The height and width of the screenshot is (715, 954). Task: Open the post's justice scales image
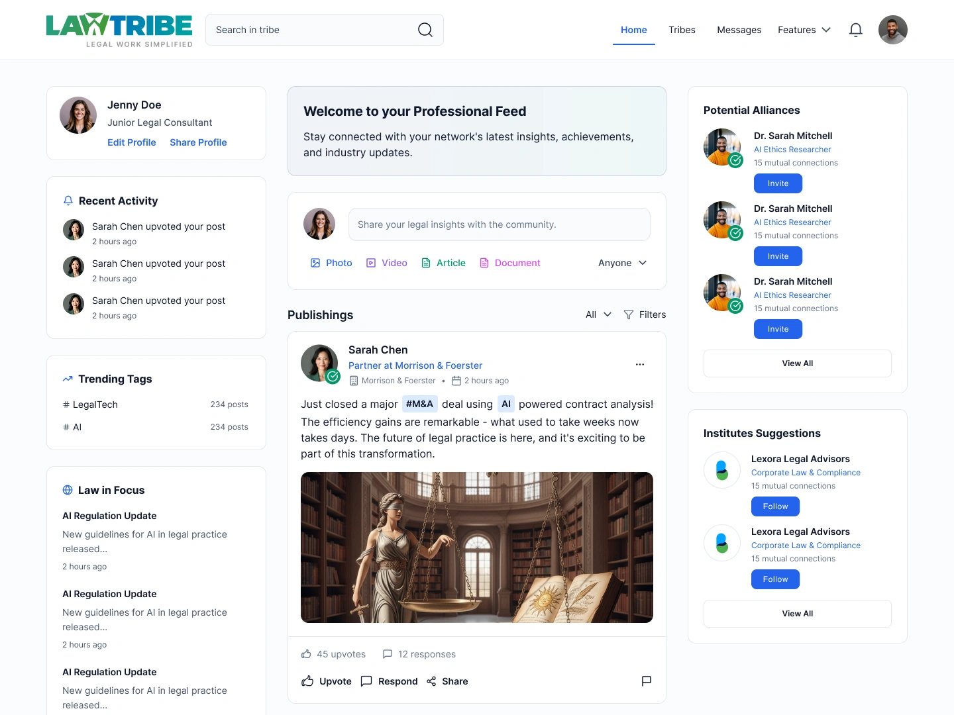click(477, 548)
